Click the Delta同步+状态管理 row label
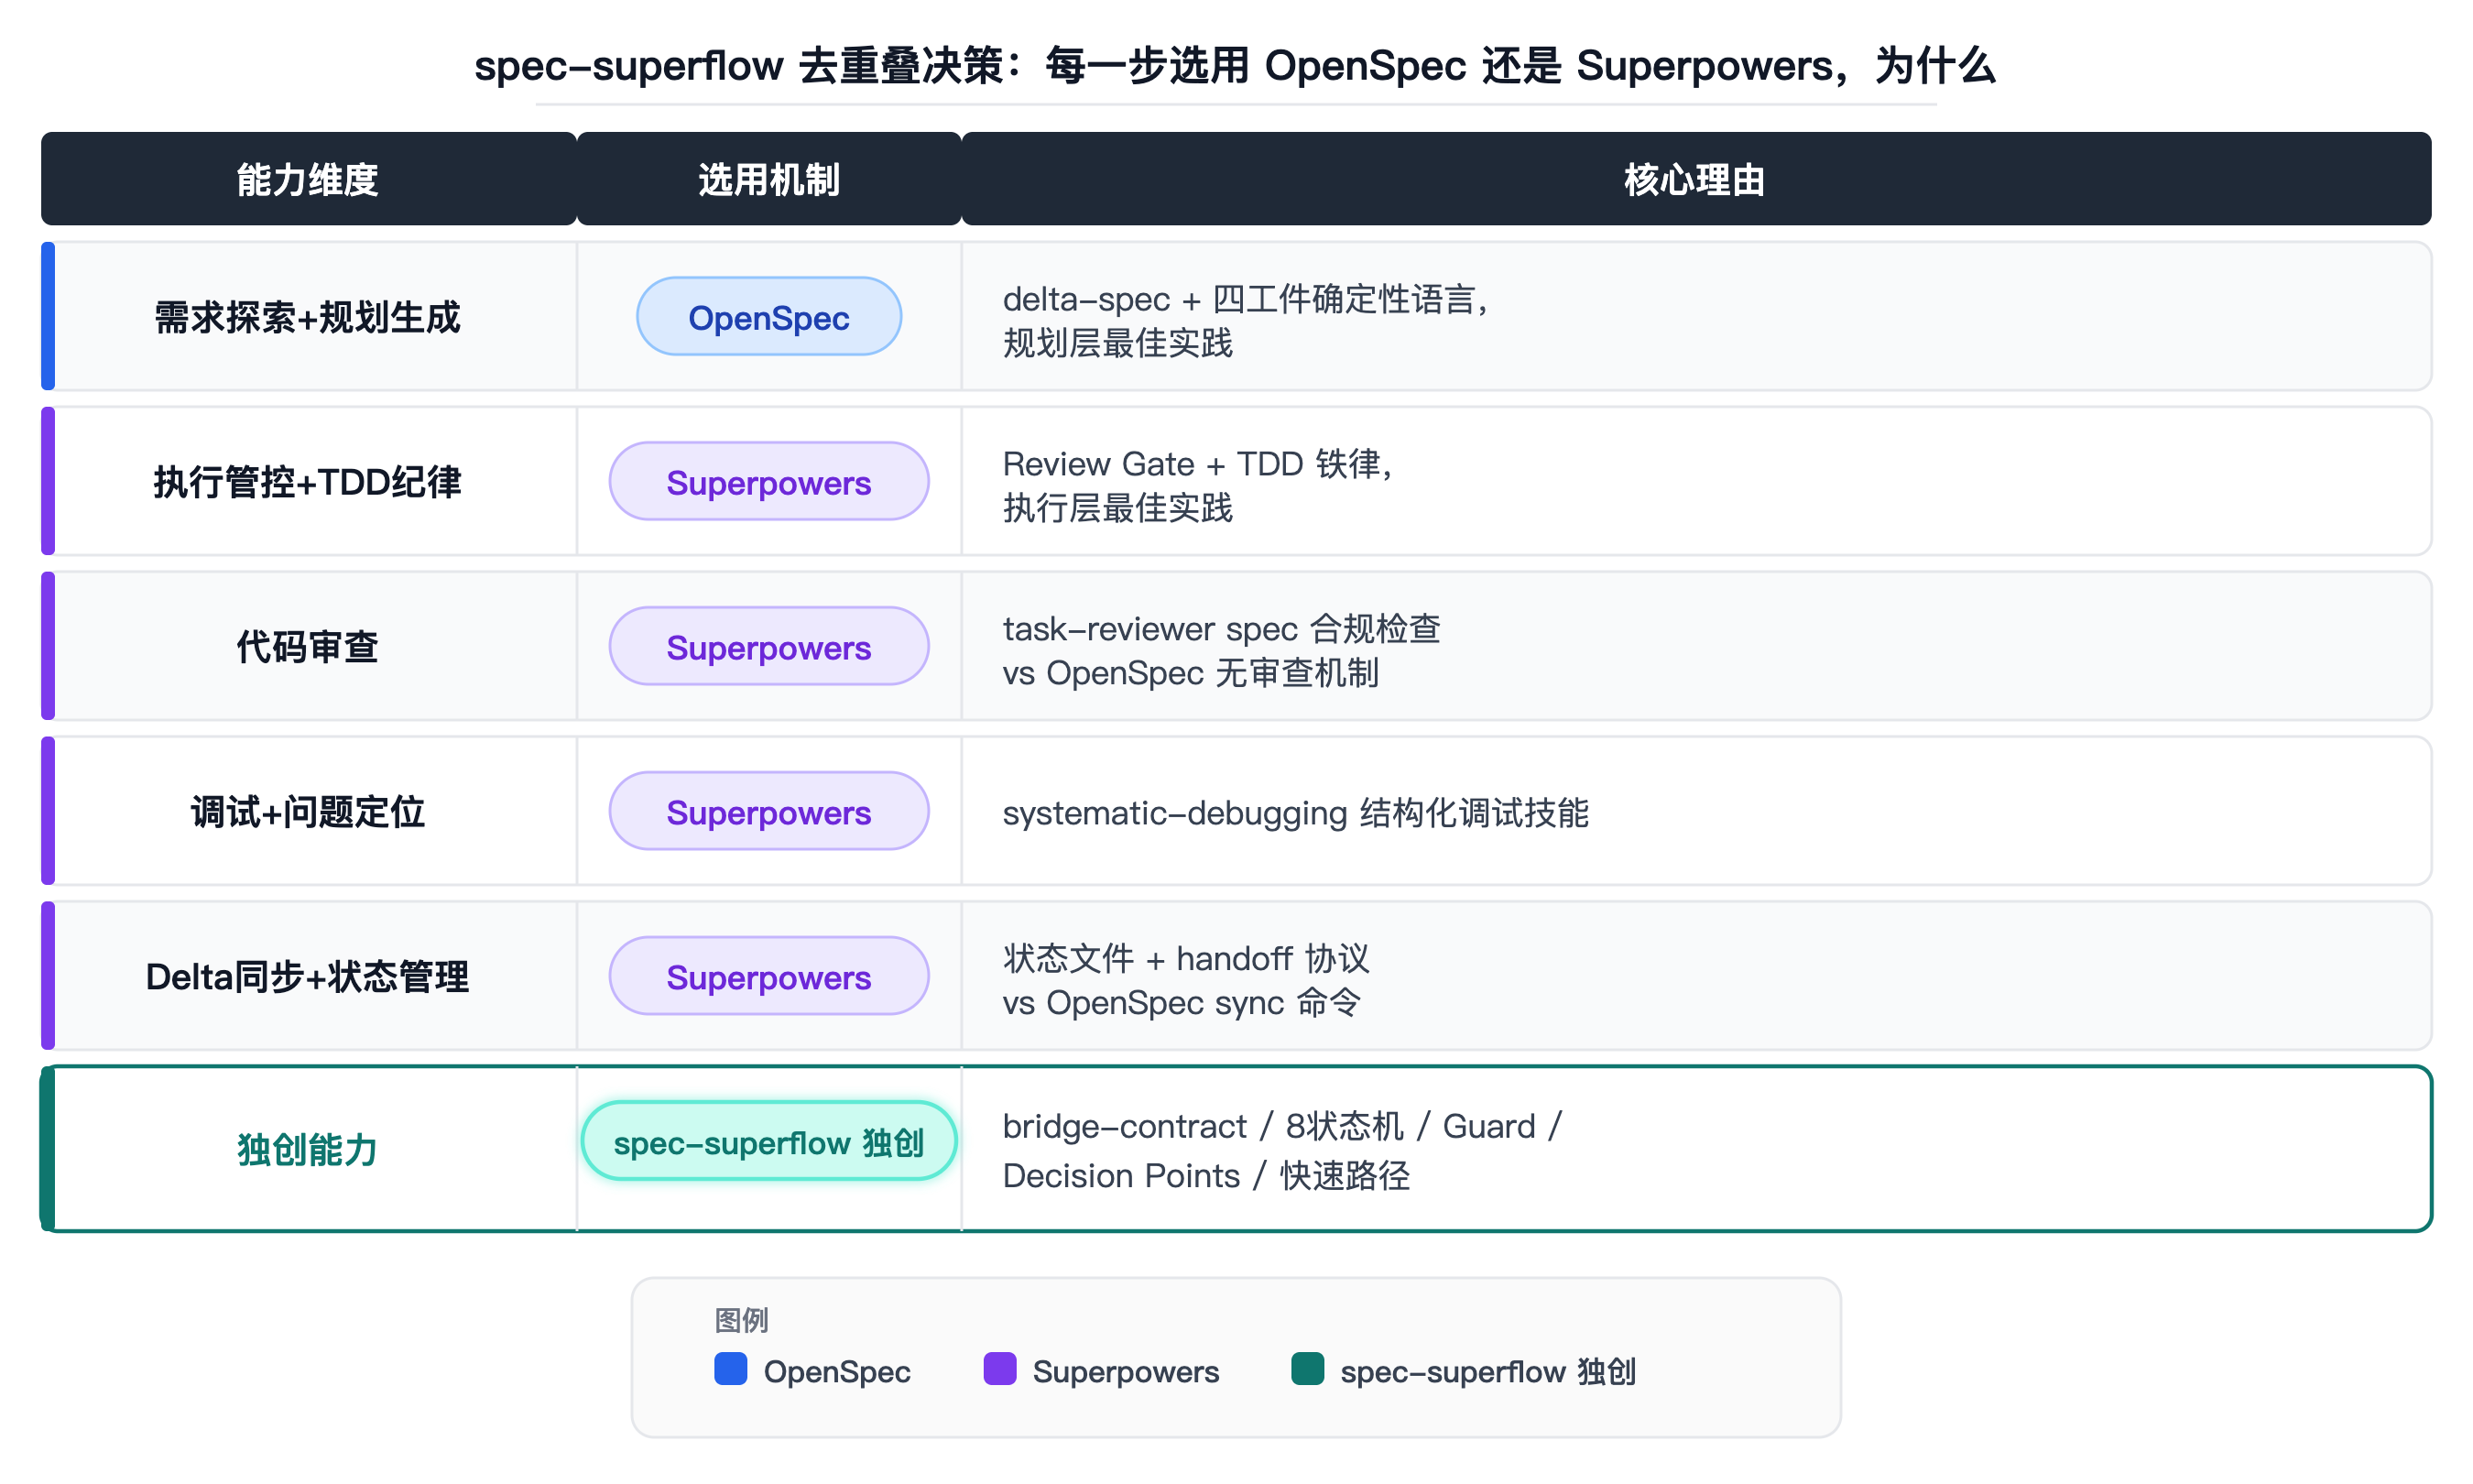The width and height of the screenshot is (2473, 1484). pos(308,977)
